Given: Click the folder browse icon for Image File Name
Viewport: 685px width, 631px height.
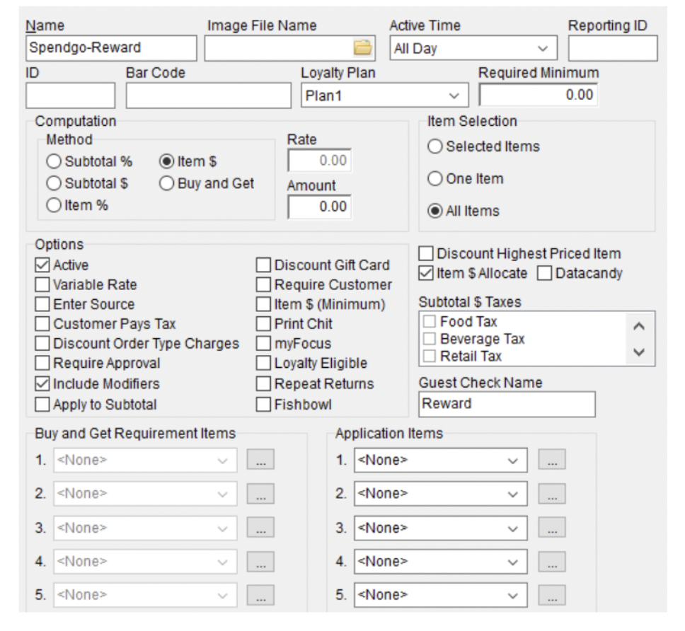Looking at the screenshot, I should (362, 48).
